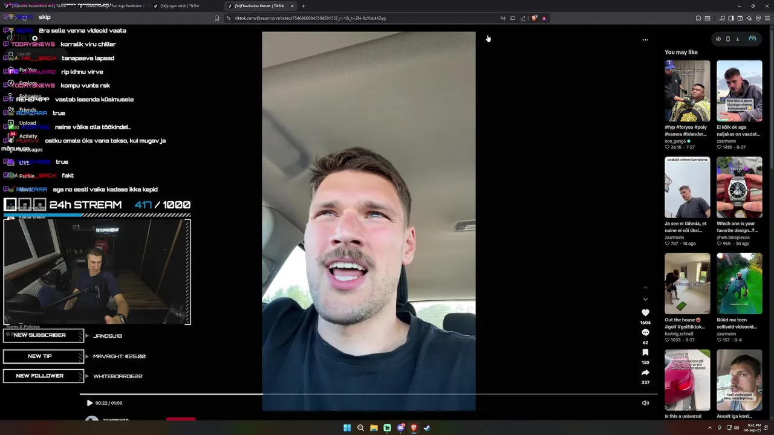774x435 pixels.
Task: Play the paused TikTok video
Action: click(89, 403)
